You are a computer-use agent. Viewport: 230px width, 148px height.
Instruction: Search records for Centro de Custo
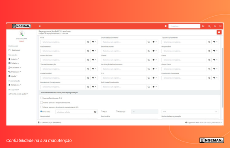[x=88, y=60]
